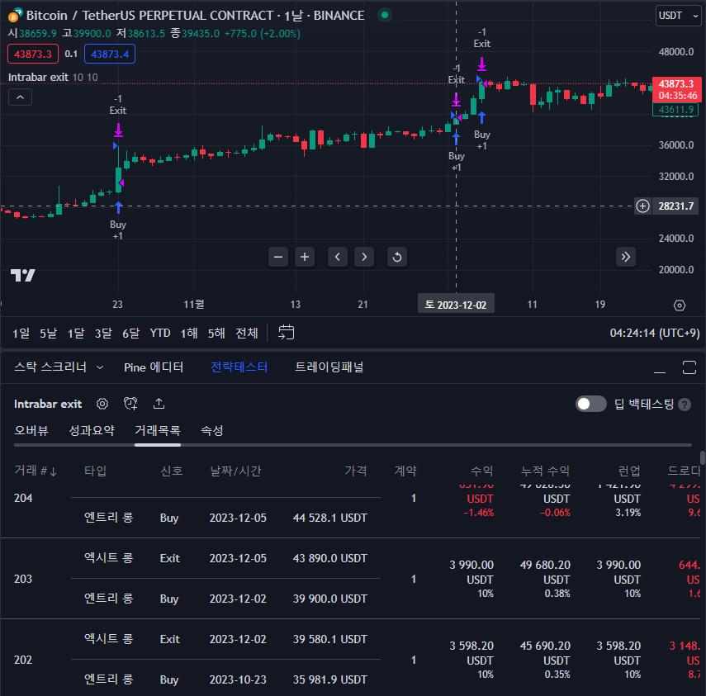Create alert for Intrabar exit strategy

pyautogui.click(x=130, y=404)
